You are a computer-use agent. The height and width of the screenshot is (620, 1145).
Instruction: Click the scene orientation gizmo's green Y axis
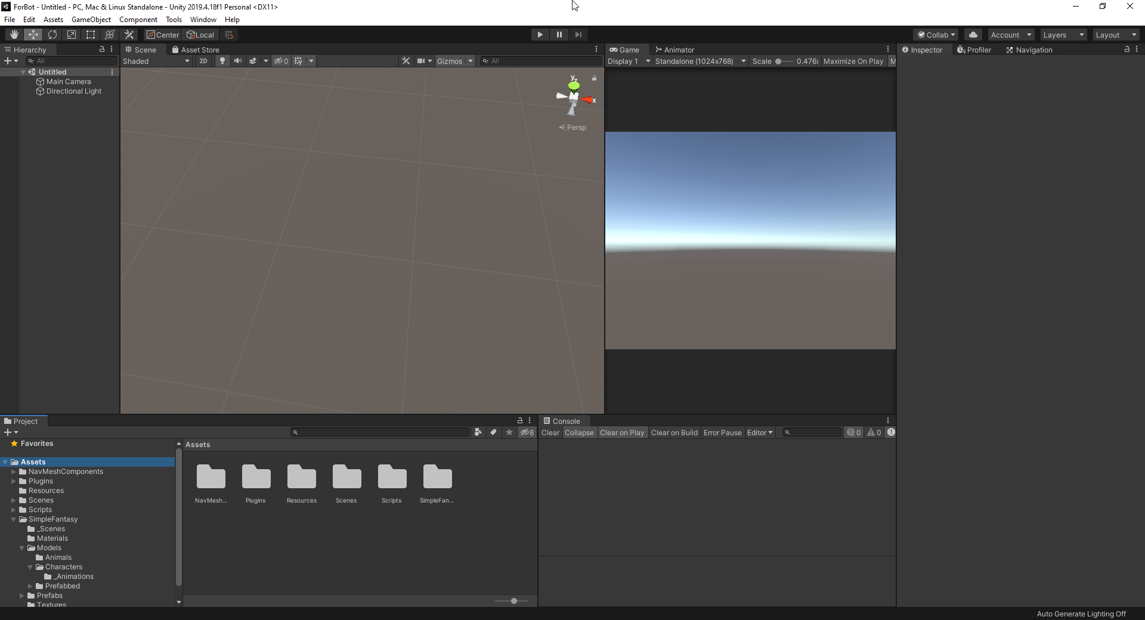[574, 85]
